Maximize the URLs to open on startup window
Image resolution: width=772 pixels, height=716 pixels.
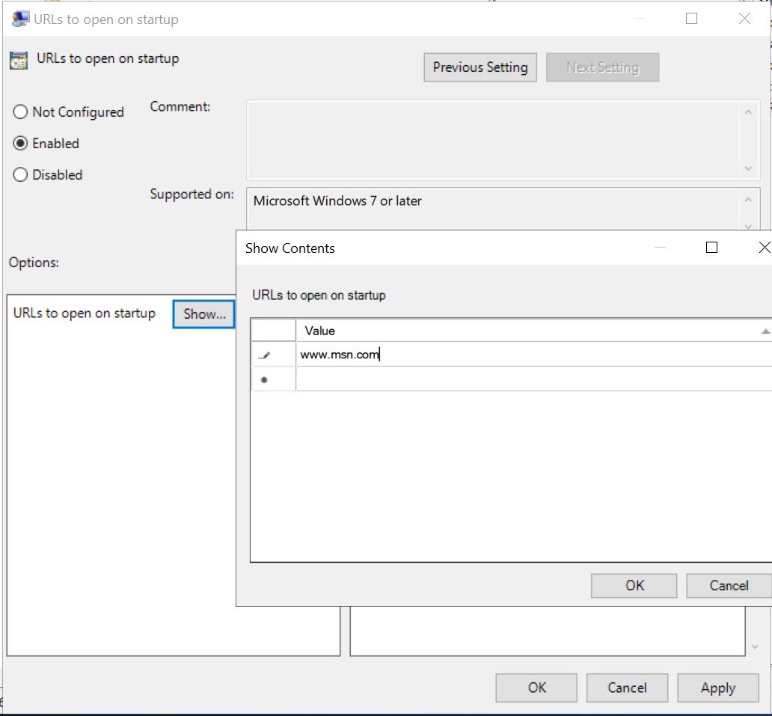(x=691, y=19)
